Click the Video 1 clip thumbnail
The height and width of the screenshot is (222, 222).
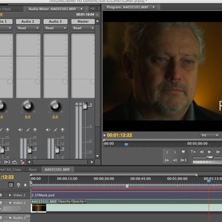[x=39, y=208]
